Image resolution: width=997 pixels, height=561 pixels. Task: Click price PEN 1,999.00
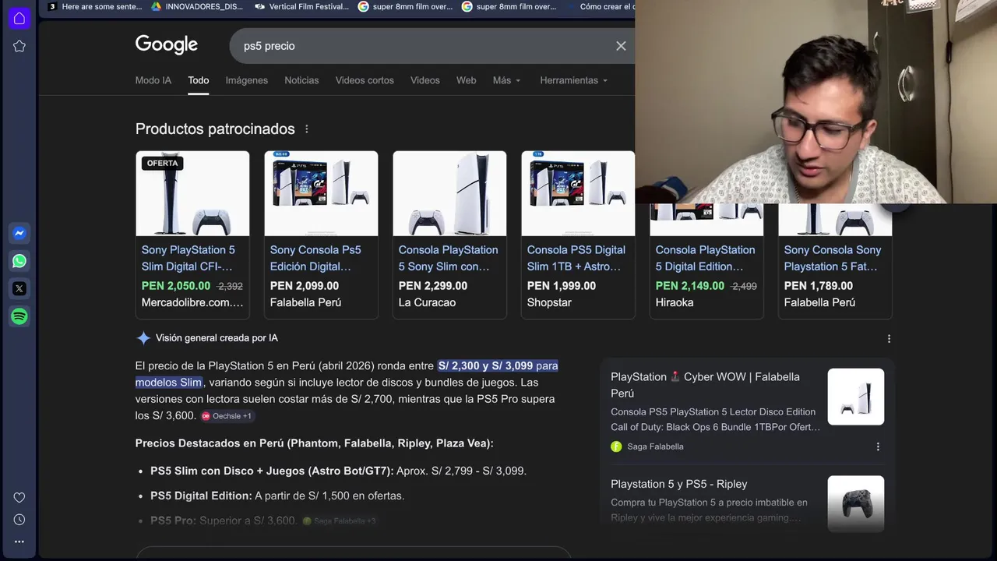click(x=562, y=286)
